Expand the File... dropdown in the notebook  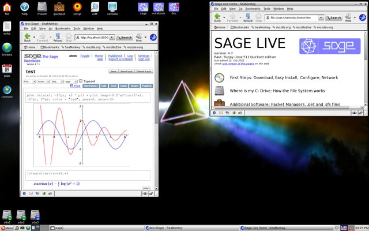pyautogui.click(x=29, y=81)
